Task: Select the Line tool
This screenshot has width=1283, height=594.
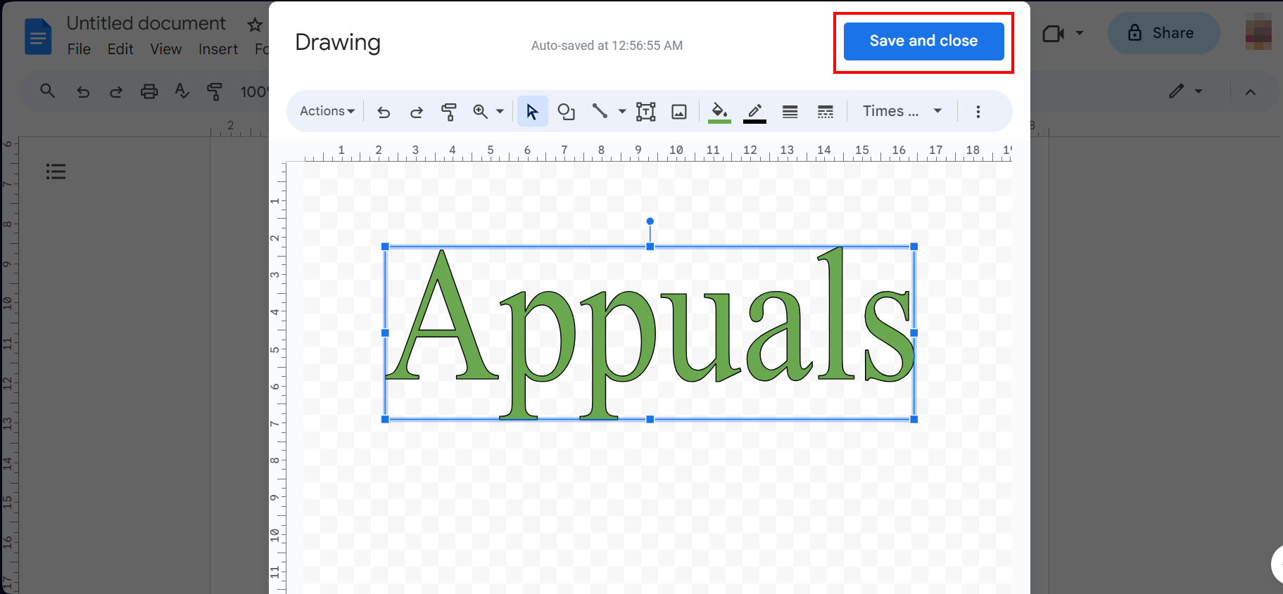Action: tap(600, 112)
